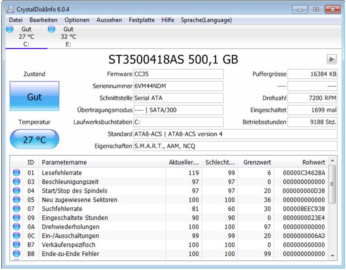The width and height of the screenshot is (346, 270).
Task: Click the Drehzahl value 7200 RPM
Action: pos(312,98)
